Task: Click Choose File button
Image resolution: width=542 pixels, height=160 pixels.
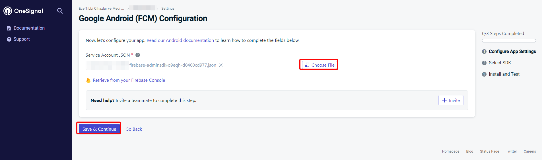Action: (x=320, y=65)
